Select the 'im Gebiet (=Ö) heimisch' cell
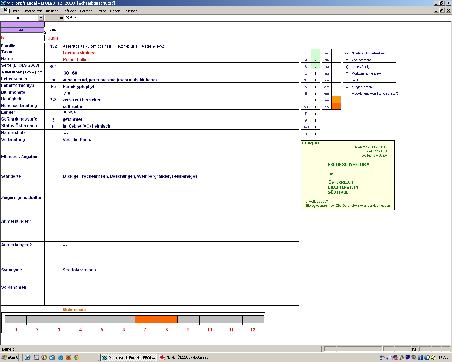This screenshot has height=362, width=452. coord(180,126)
